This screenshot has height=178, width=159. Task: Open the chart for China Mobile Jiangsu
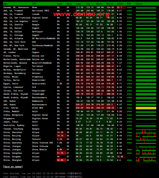point(146,149)
